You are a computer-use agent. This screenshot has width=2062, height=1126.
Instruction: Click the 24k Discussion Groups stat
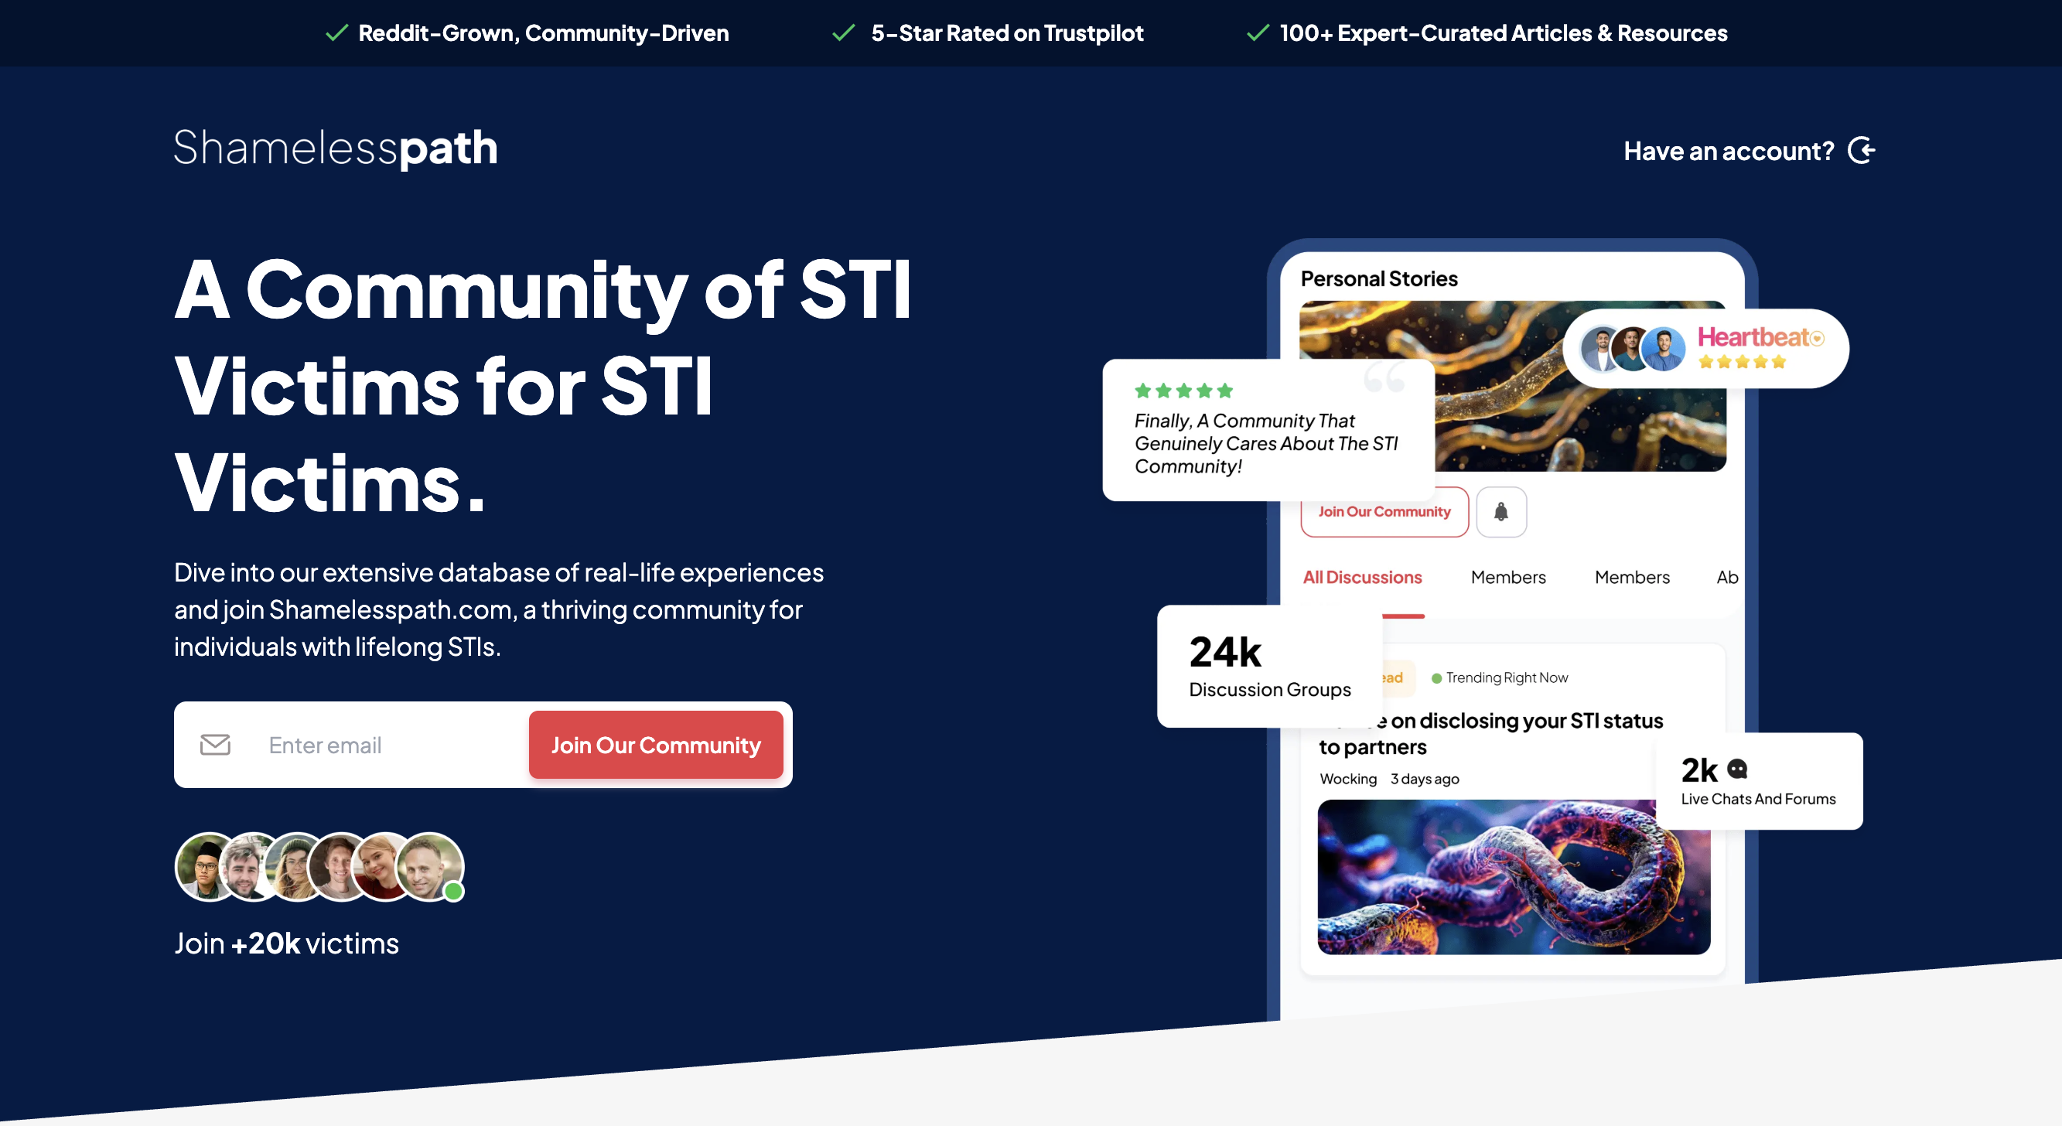coord(1269,666)
